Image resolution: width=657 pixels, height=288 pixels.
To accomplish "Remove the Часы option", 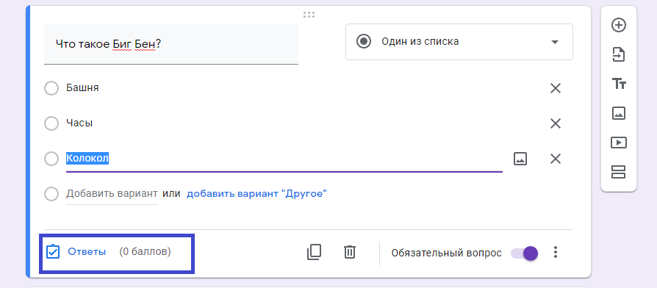I will click(555, 123).
